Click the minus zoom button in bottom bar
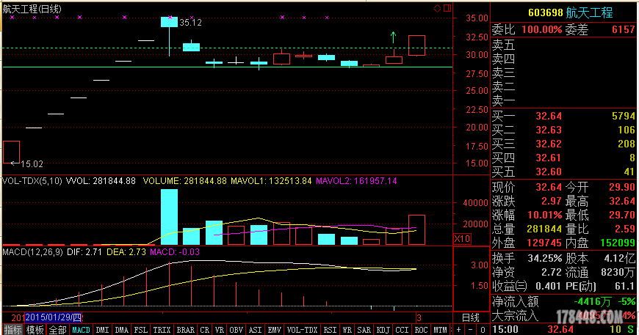This screenshot has width=639, height=335. coord(471,330)
